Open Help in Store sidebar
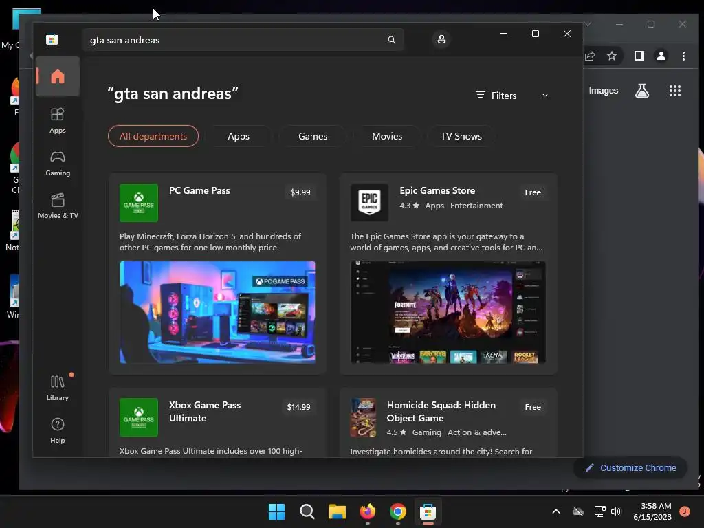The width and height of the screenshot is (704, 528). pyautogui.click(x=58, y=430)
